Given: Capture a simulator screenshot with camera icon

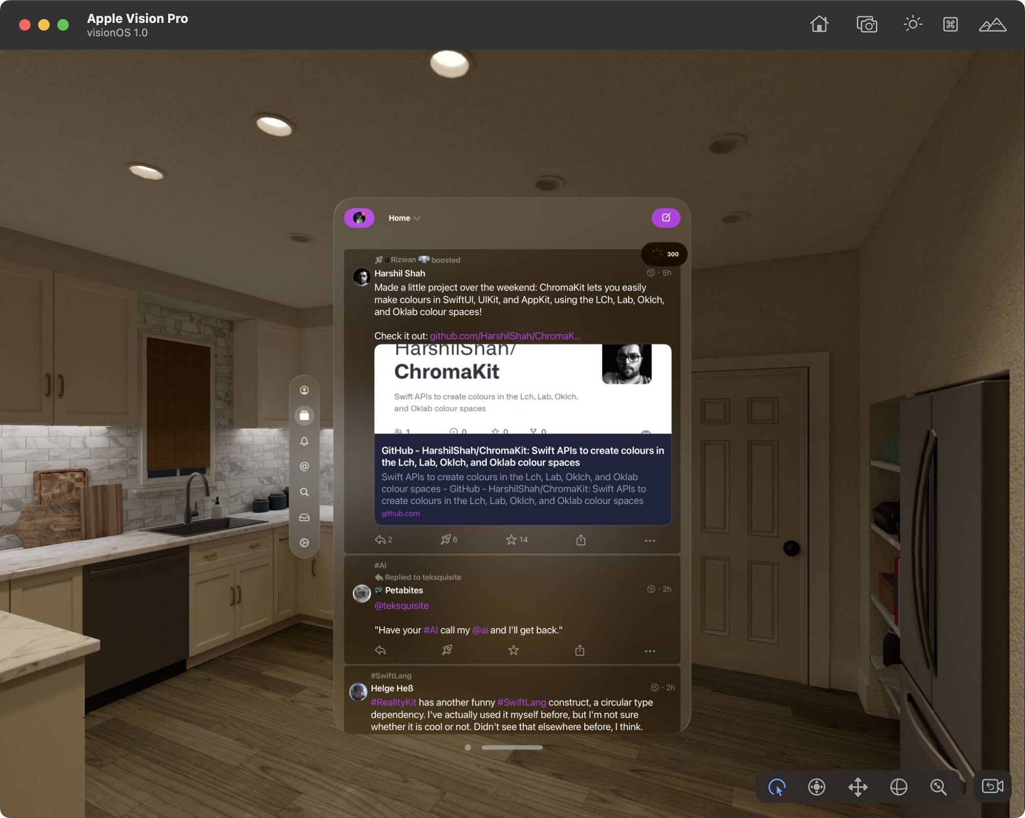Looking at the screenshot, I should 867,24.
